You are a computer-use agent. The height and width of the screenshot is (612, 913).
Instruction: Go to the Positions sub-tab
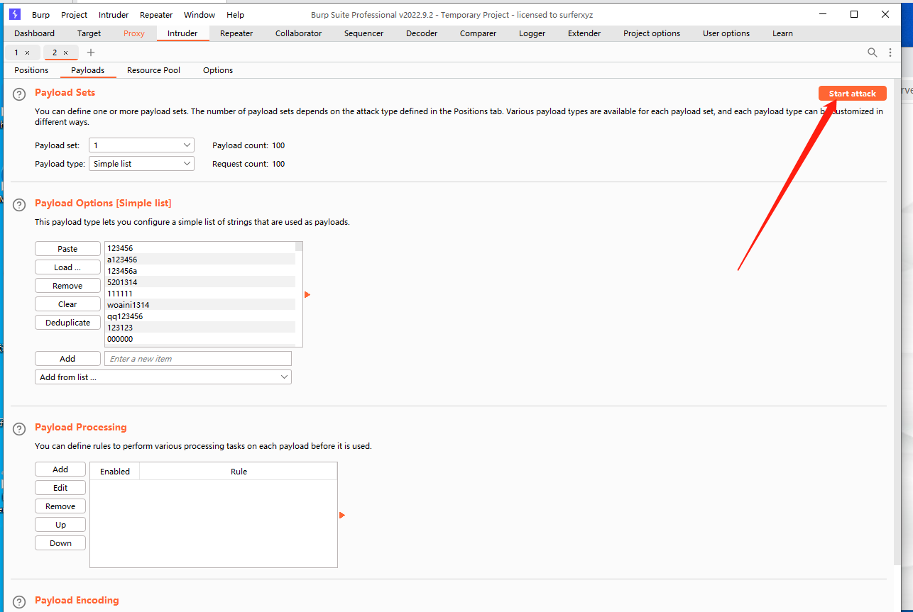point(31,70)
